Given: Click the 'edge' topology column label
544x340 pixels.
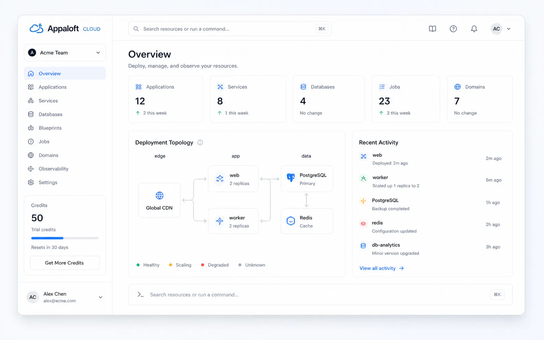Looking at the screenshot, I should 160,156.
